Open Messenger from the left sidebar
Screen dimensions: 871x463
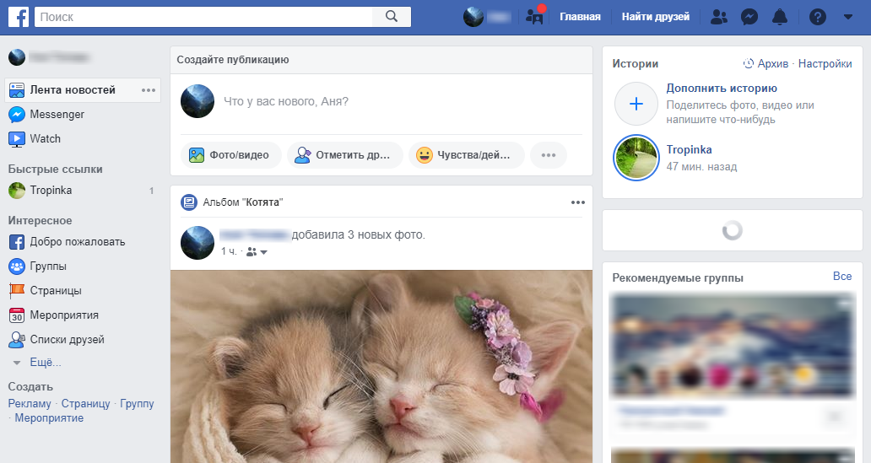click(x=57, y=115)
